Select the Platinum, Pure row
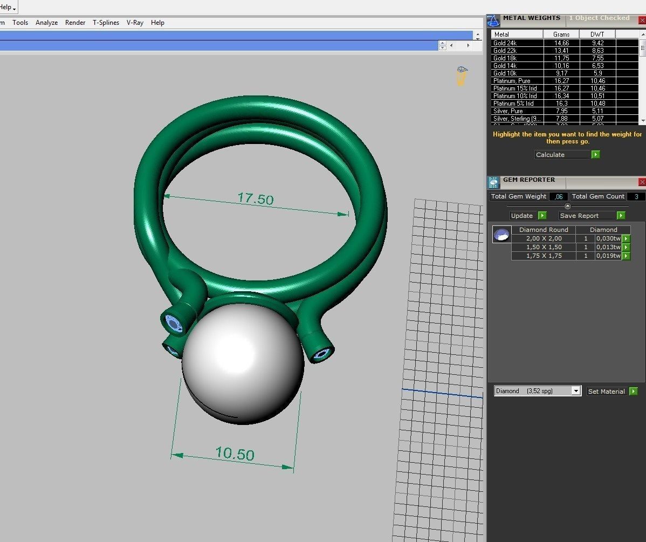Viewport: 646px width, 542px height. (565, 81)
